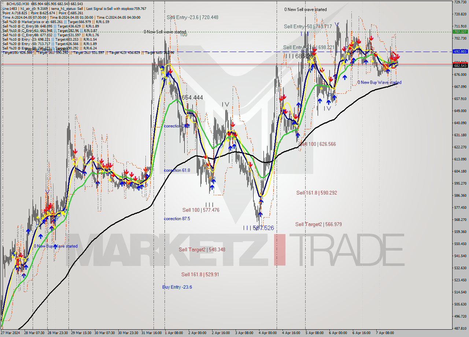Click the '654.444' price annotation
Image resolution: width=469 pixels, height=337 pixels.
(192, 97)
